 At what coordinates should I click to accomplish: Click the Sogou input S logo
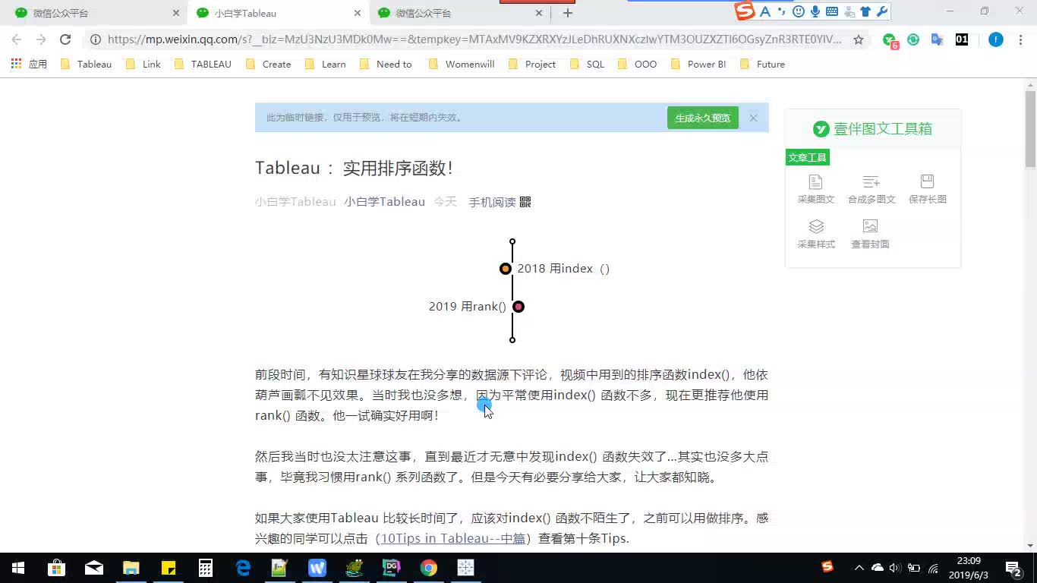click(745, 11)
